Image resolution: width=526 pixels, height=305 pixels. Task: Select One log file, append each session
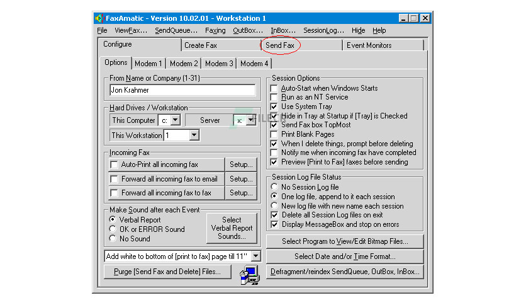coord(274,196)
